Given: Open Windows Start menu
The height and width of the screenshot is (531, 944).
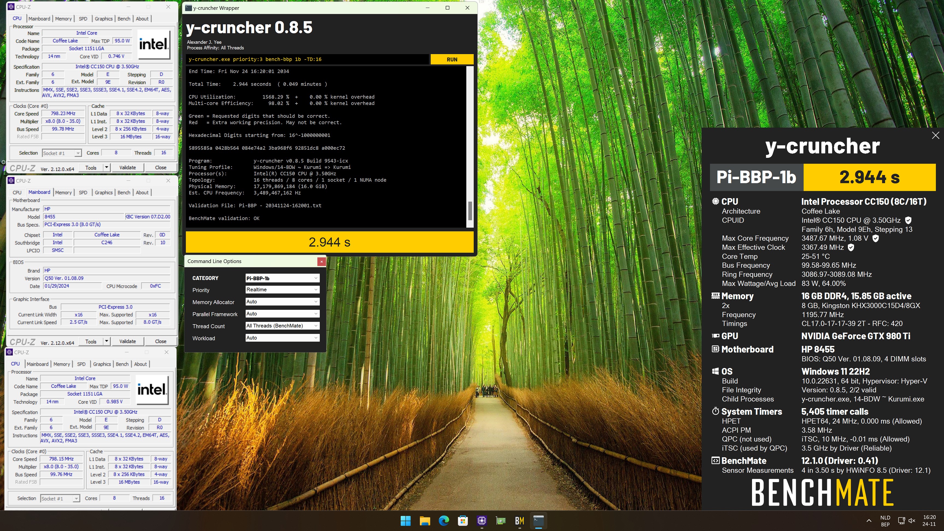Looking at the screenshot, I should click(406, 520).
